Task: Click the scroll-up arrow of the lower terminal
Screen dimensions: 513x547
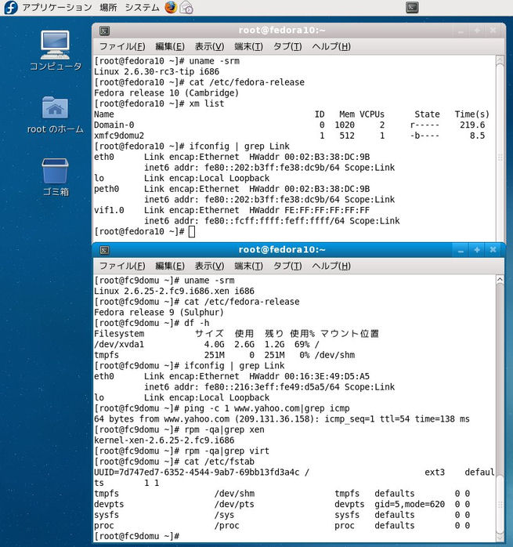Action: tap(500, 280)
